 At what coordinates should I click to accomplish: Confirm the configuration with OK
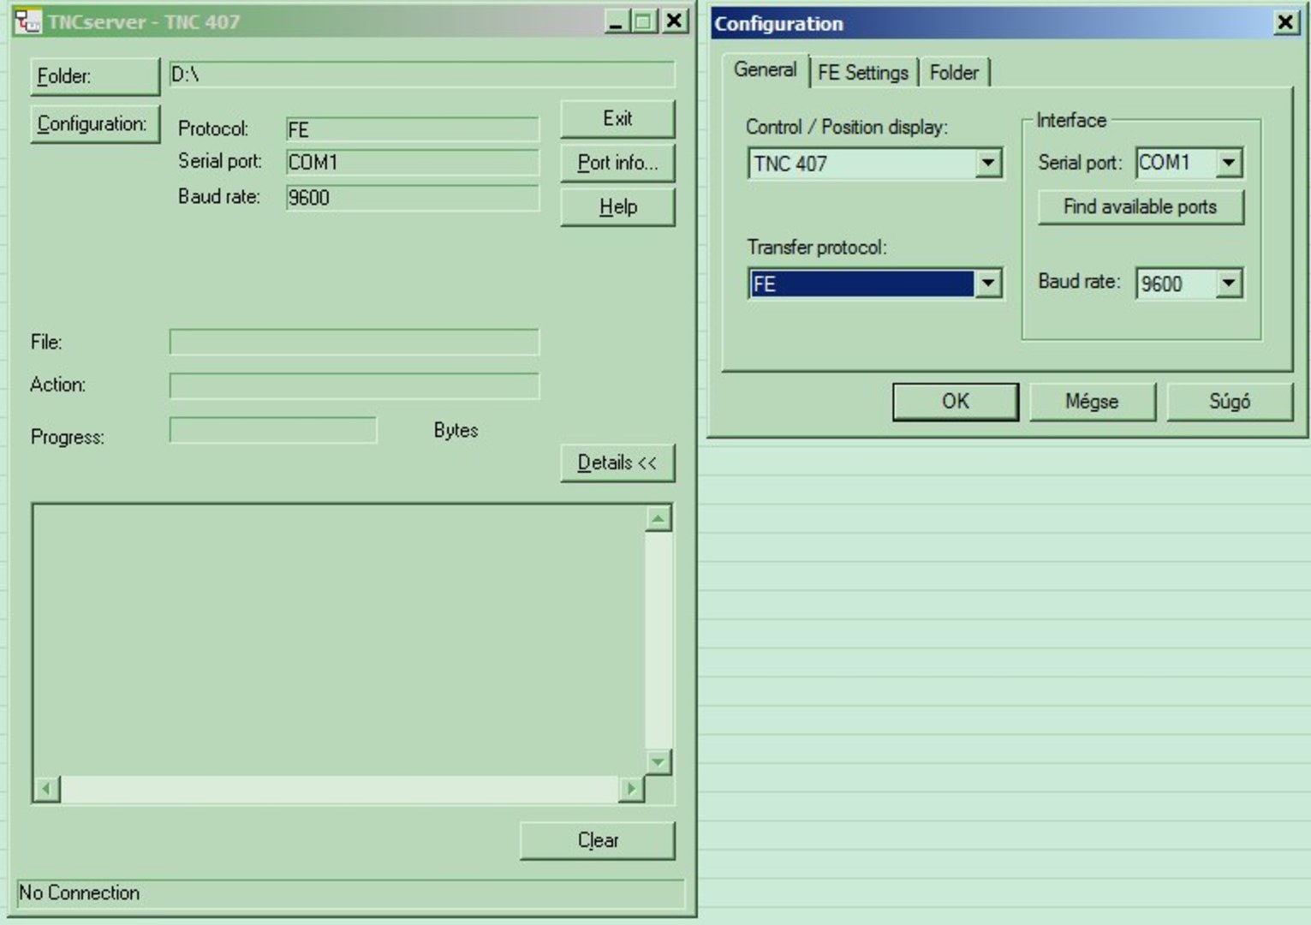tap(955, 402)
